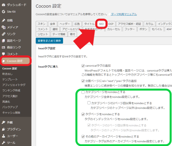This screenshot has height=146, width=172.
Task: Open the ボタン tab
Action: tap(143, 29)
